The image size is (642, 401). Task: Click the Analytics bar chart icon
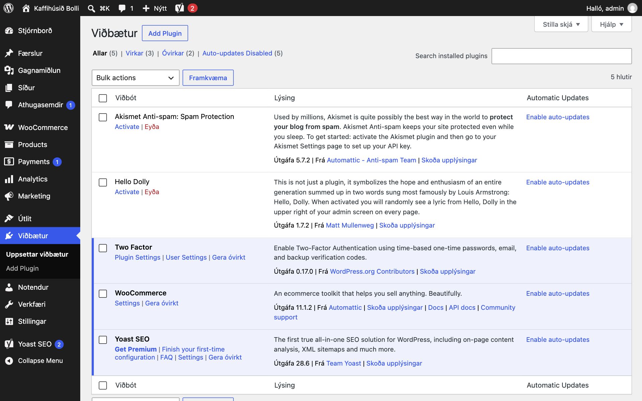coord(9,179)
